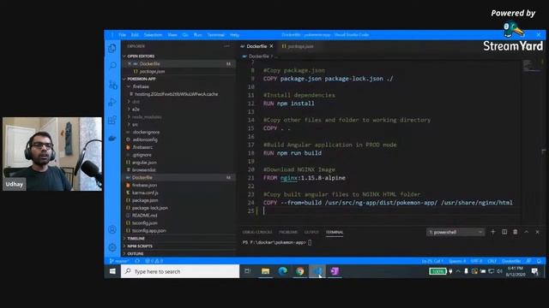Open the Accounts icon in the activity bar

click(x=112, y=229)
